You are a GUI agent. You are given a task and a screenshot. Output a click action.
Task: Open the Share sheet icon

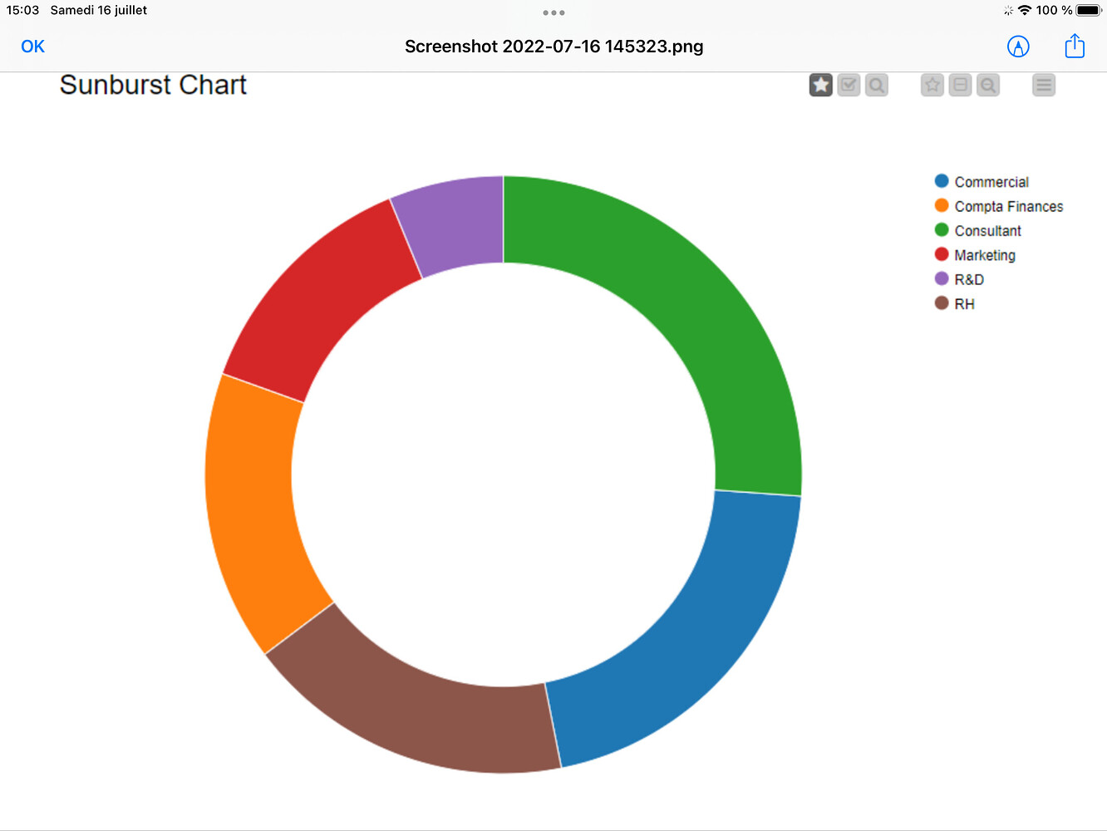[x=1075, y=47]
